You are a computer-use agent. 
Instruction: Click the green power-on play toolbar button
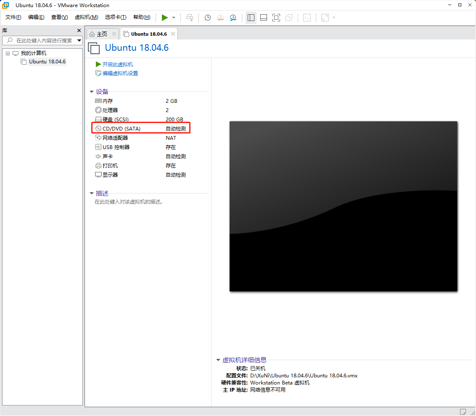164,18
